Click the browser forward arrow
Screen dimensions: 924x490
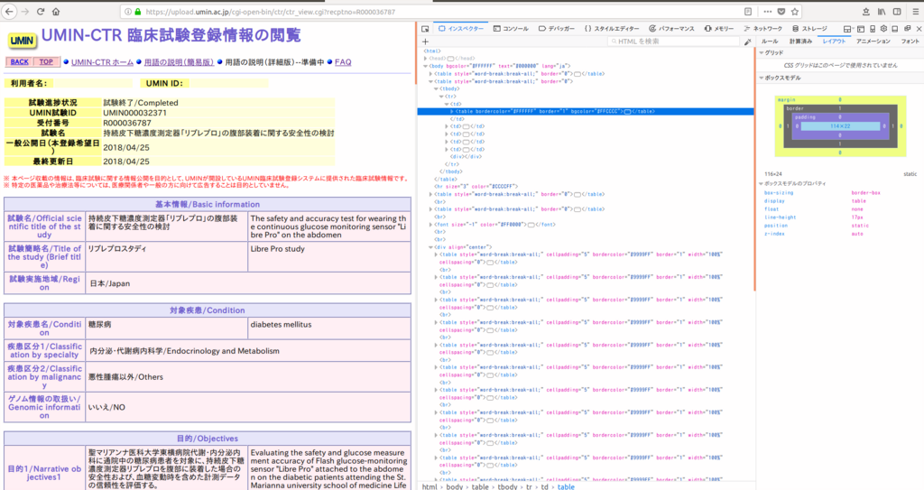[x=24, y=11]
